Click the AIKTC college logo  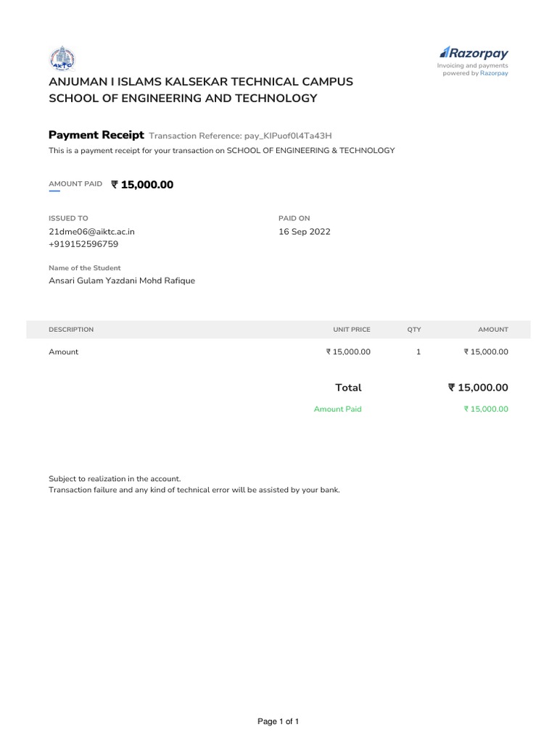tap(62, 59)
